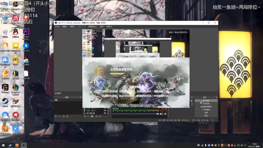Open the Windows Start button

(x=3, y=145)
